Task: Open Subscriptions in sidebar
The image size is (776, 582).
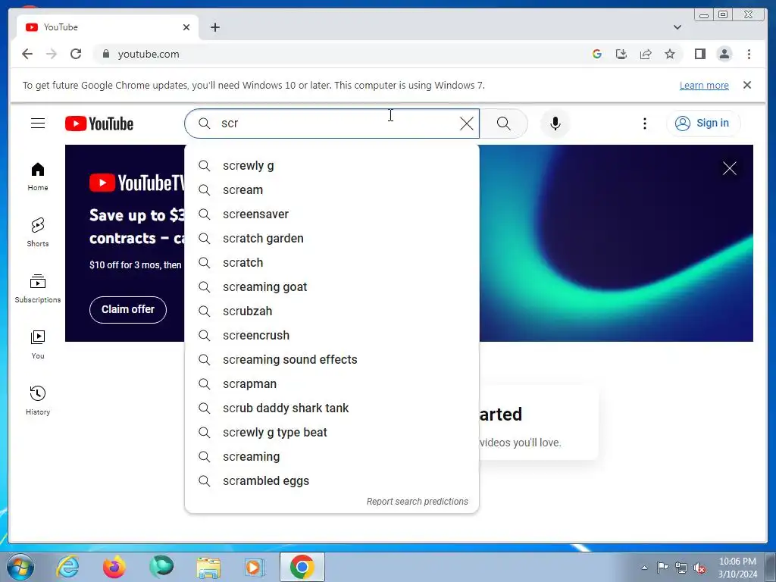Action: click(x=38, y=289)
